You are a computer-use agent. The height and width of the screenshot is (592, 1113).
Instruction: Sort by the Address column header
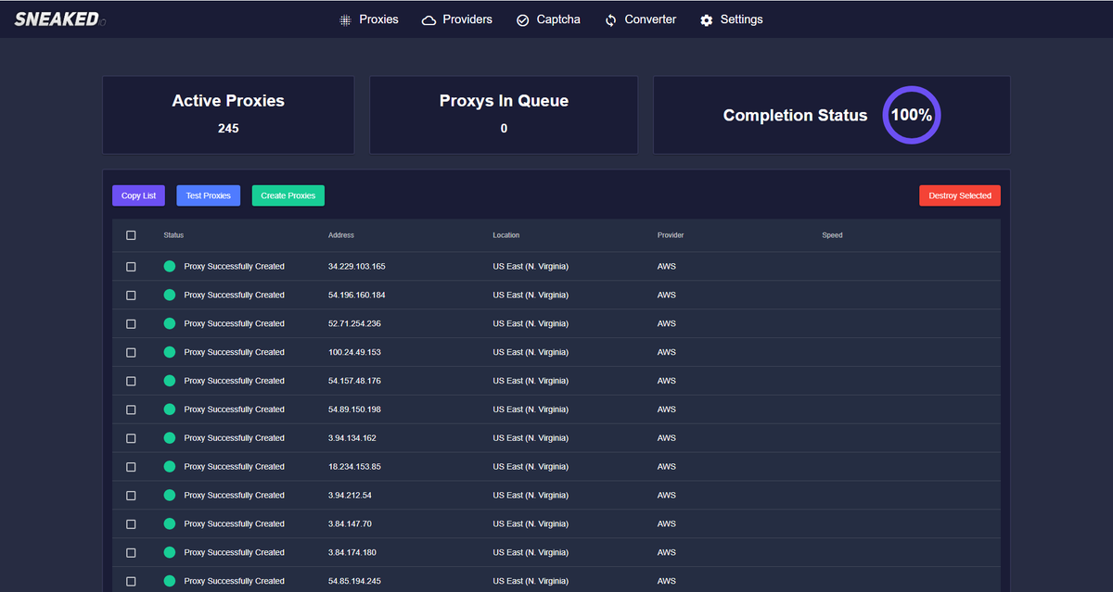[341, 235]
